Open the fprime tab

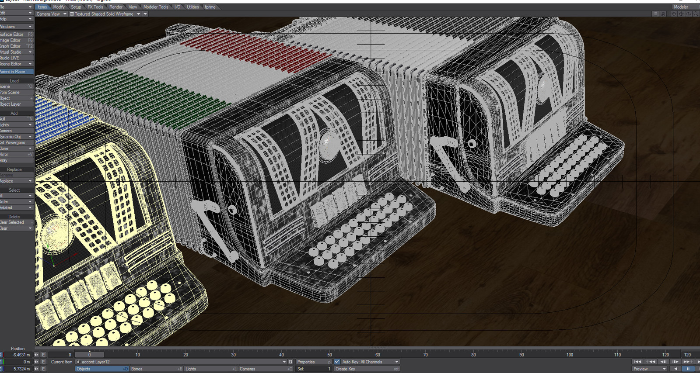point(210,7)
